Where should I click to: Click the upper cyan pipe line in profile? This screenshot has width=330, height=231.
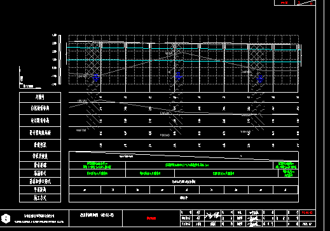point(184,48)
